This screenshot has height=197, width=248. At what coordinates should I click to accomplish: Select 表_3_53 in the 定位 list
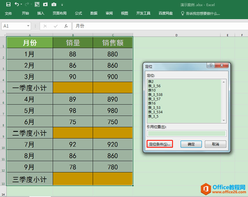click(185, 107)
